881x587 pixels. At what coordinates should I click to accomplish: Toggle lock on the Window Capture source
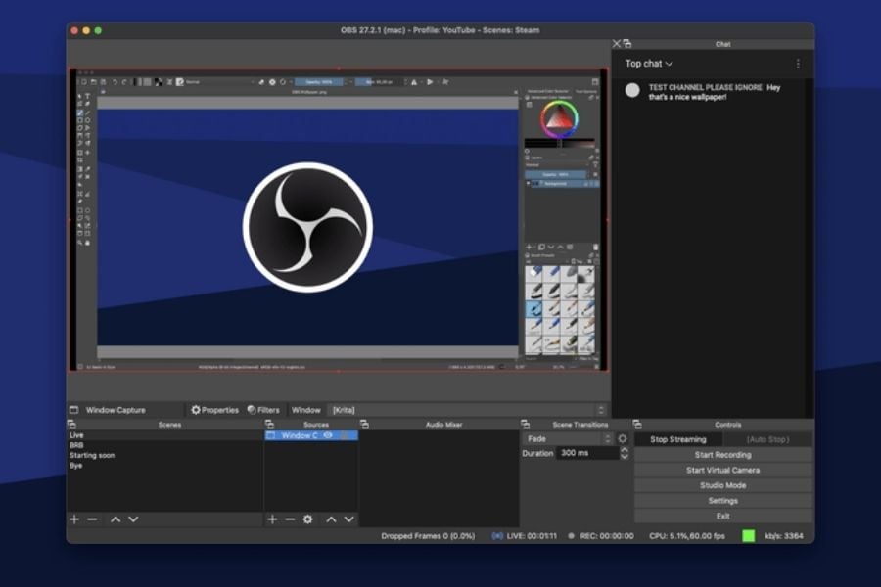345,435
